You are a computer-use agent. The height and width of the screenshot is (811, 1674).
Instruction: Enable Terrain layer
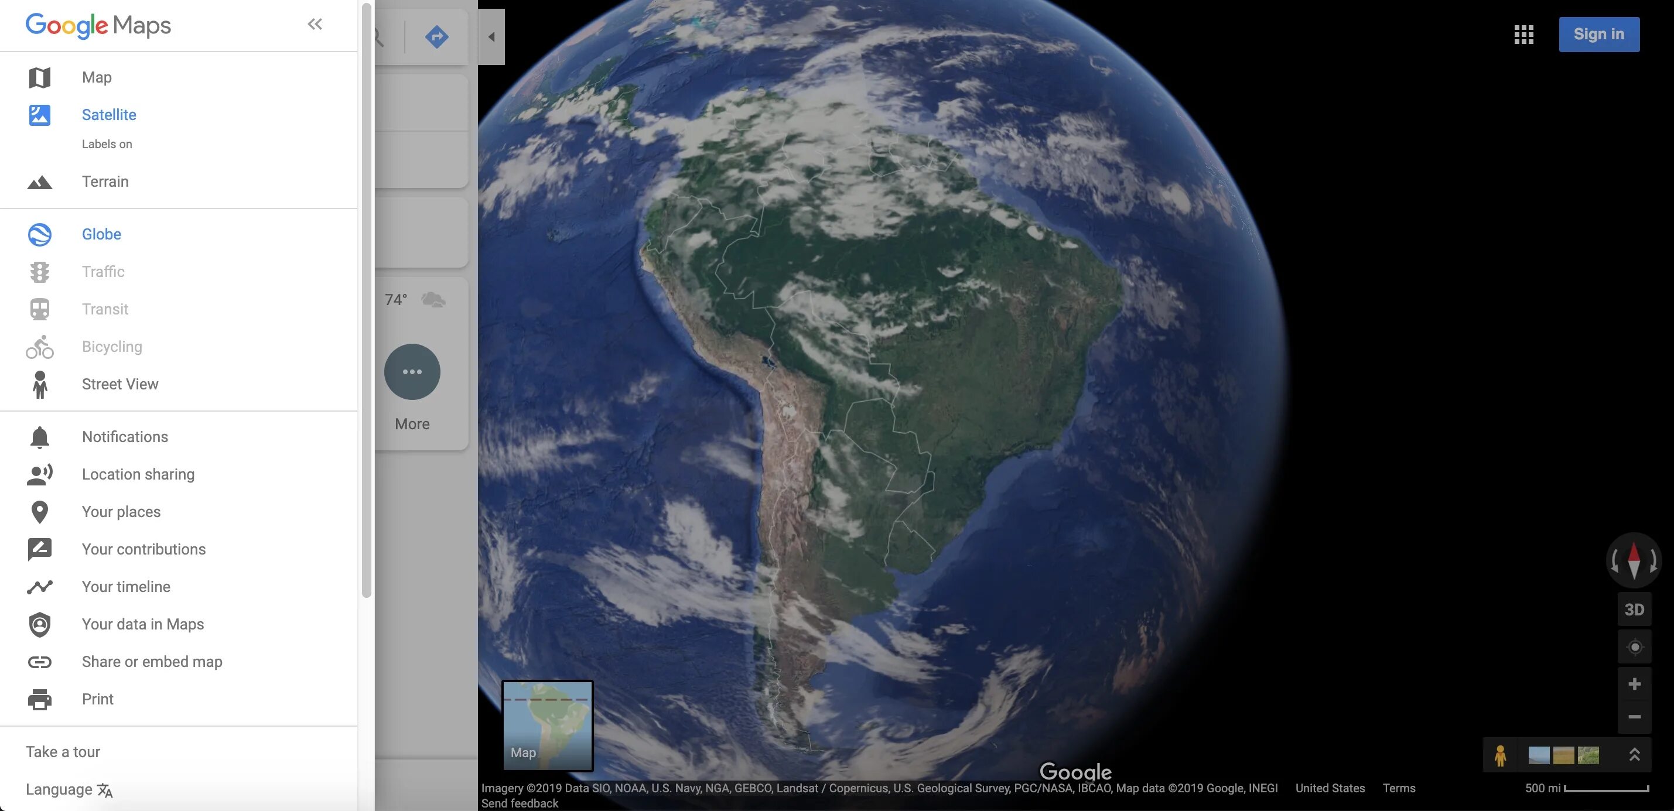click(x=105, y=182)
